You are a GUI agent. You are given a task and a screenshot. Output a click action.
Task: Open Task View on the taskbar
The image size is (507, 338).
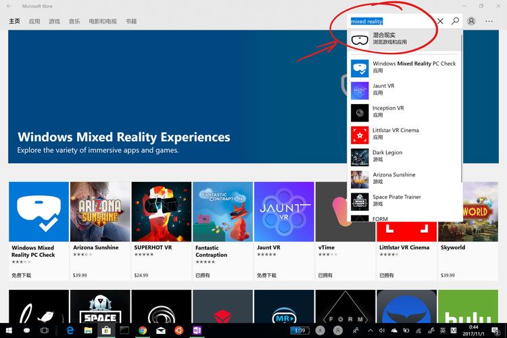click(45, 331)
